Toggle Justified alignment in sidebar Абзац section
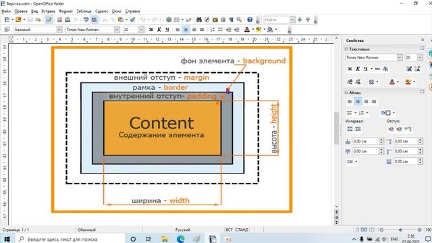The width and height of the screenshot is (432, 243). [374, 102]
